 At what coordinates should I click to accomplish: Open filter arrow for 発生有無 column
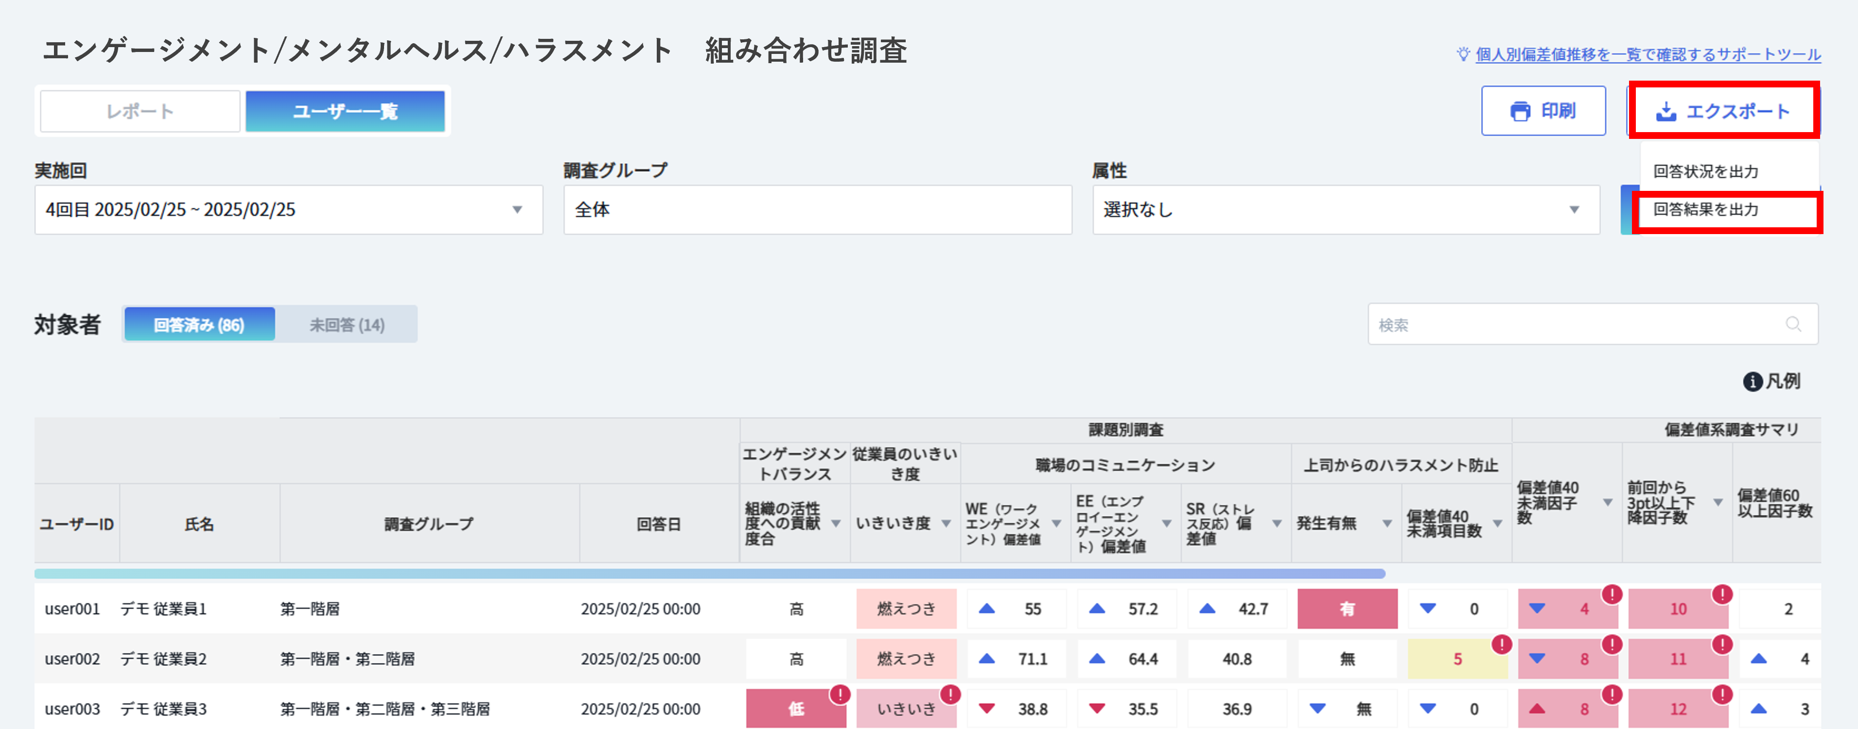pos(1387,524)
